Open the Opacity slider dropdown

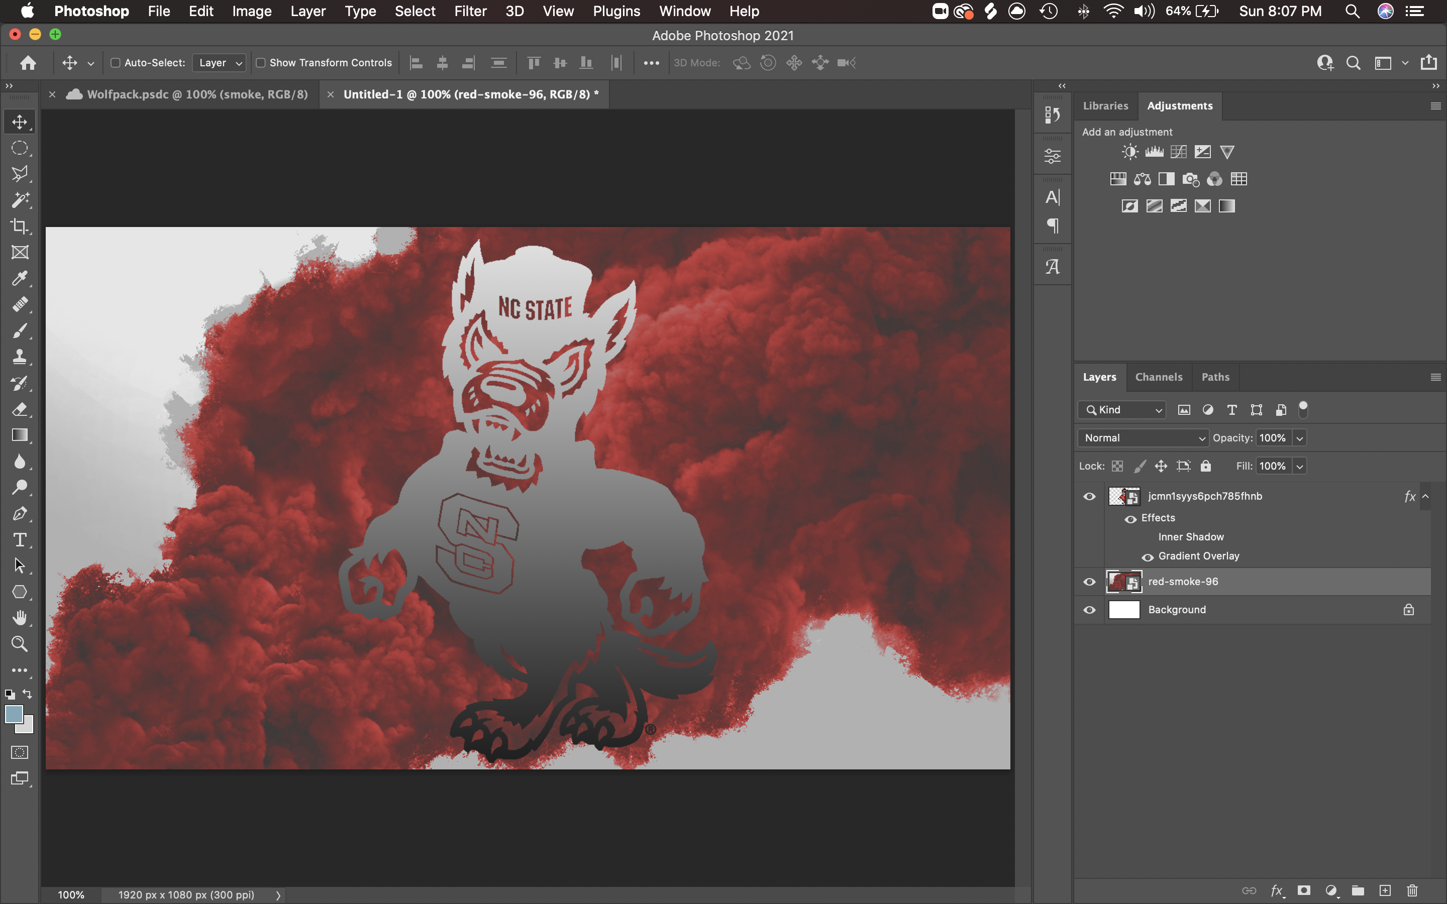pos(1299,437)
